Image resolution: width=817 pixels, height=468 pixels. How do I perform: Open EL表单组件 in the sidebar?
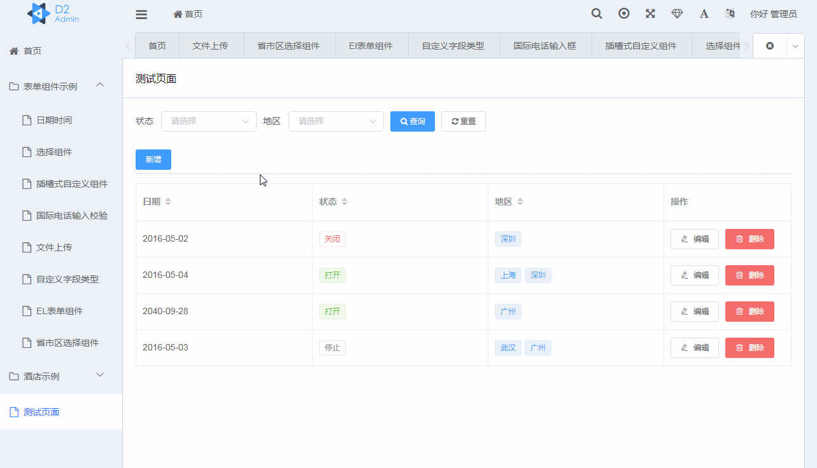tap(61, 311)
